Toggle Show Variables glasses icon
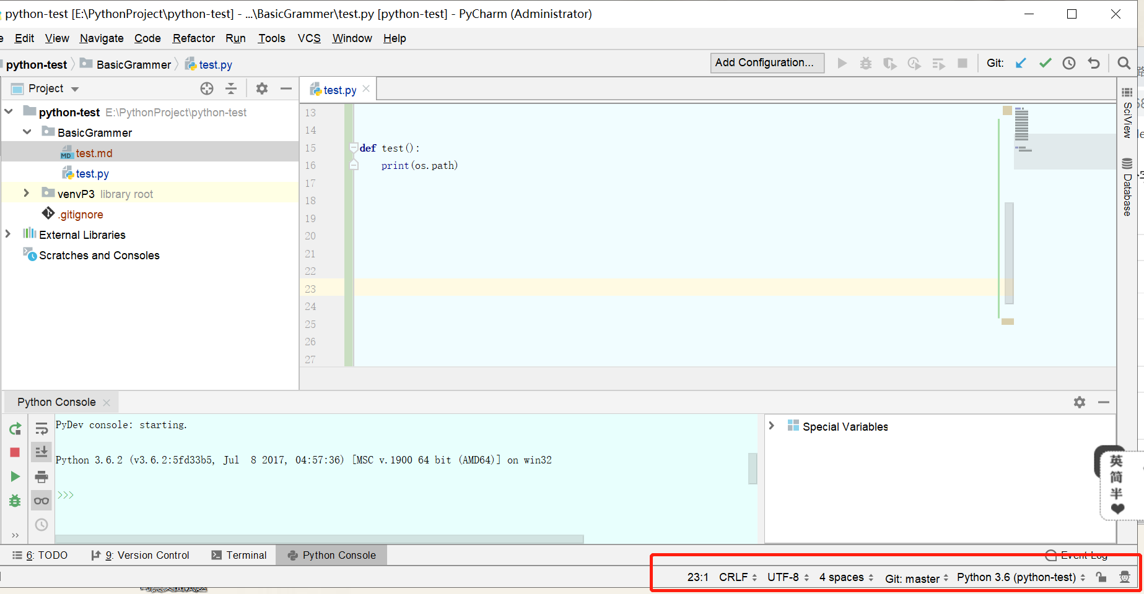The height and width of the screenshot is (594, 1144). tap(41, 501)
